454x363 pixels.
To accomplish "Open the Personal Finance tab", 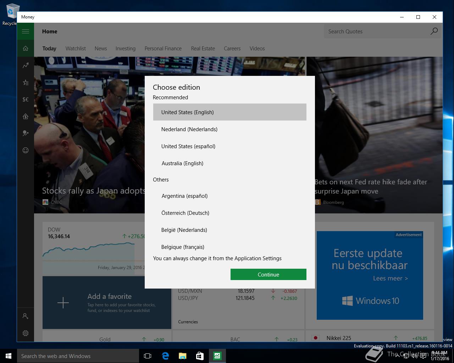I will click(163, 49).
